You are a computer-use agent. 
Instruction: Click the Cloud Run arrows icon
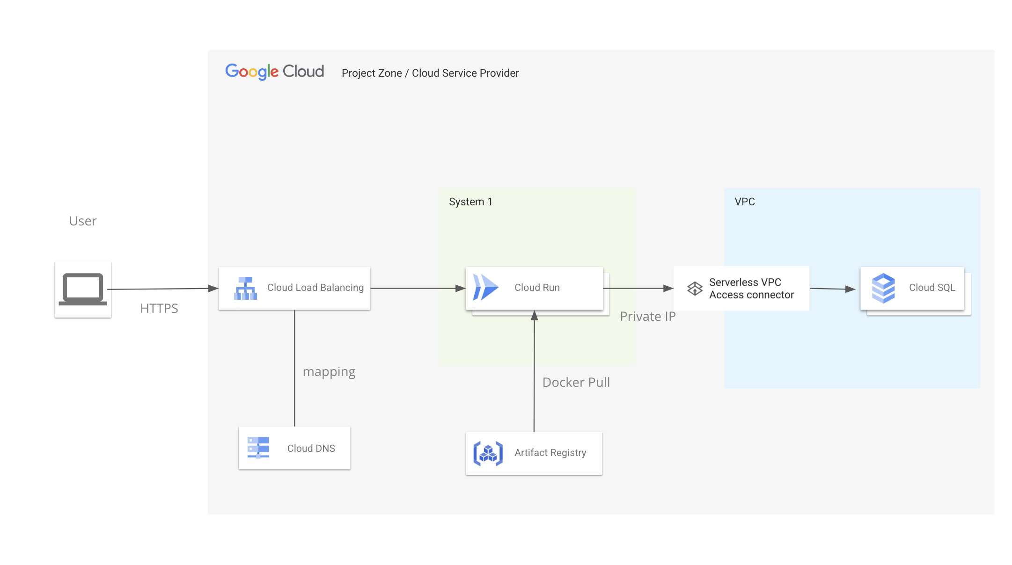pyautogui.click(x=485, y=287)
